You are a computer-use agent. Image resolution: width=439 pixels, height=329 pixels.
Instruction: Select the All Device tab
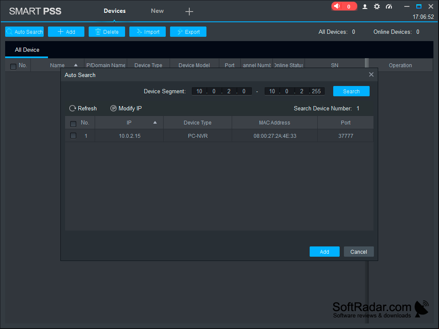point(27,50)
